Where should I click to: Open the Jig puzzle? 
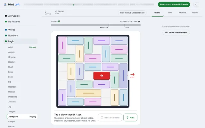click(10, 107)
